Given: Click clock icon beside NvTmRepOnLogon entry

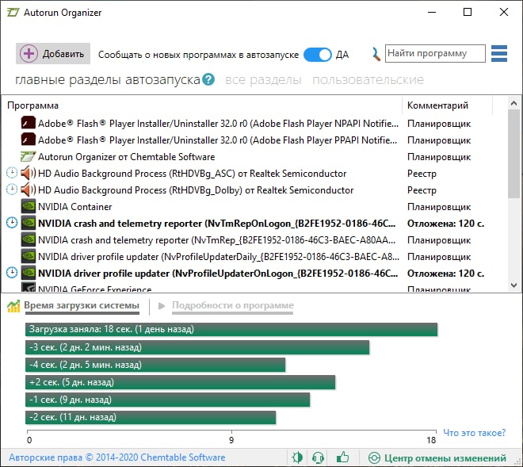Looking at the screenshot, I should (x=12, y=223).
